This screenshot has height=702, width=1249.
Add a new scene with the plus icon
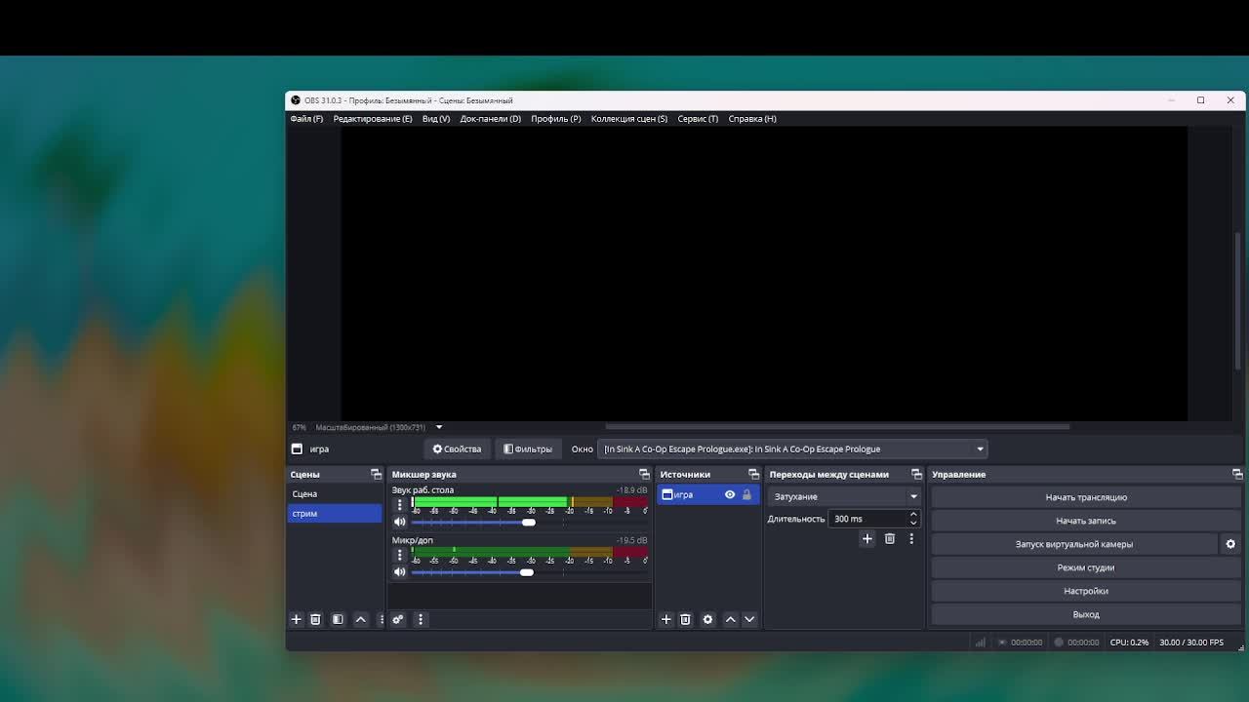click(x=297, y=619)
